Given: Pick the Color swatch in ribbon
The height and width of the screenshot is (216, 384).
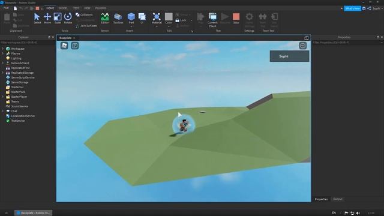Looking at the screenshot, I should (169, 17).
